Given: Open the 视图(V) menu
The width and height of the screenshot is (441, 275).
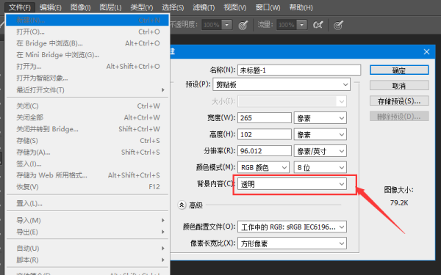Looking at the screenshot, I should [x=235, y=7].
